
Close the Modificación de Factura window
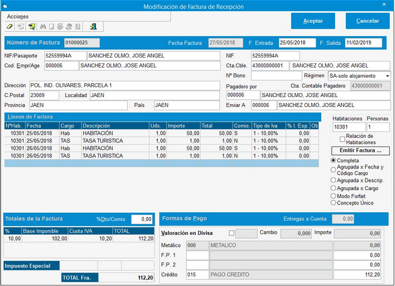(x=384, y=4)
